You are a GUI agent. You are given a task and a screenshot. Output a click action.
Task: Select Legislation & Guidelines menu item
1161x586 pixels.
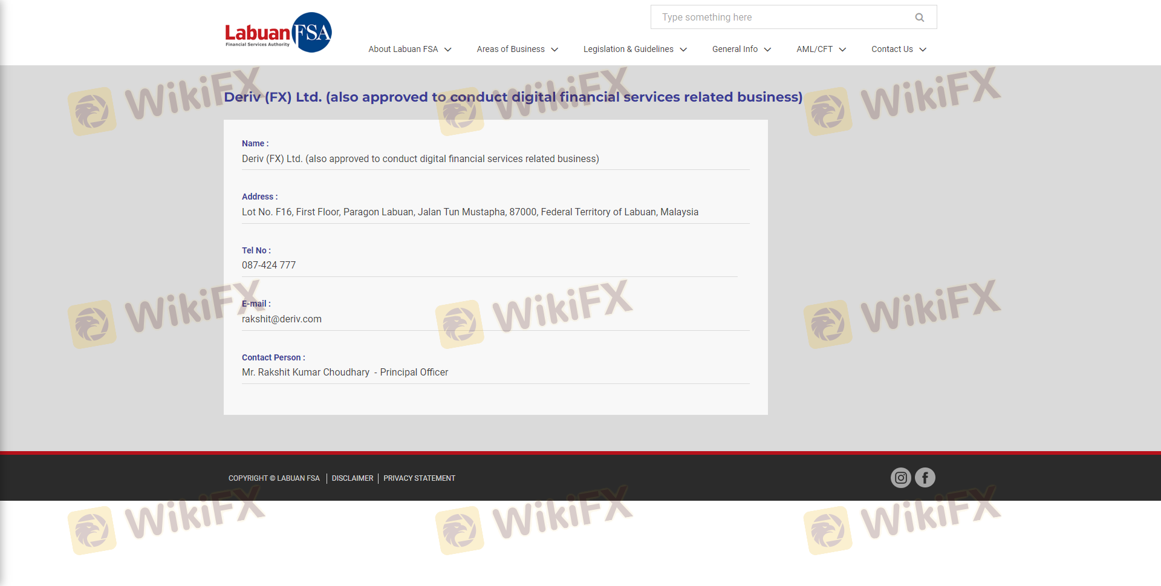(628, 49)
